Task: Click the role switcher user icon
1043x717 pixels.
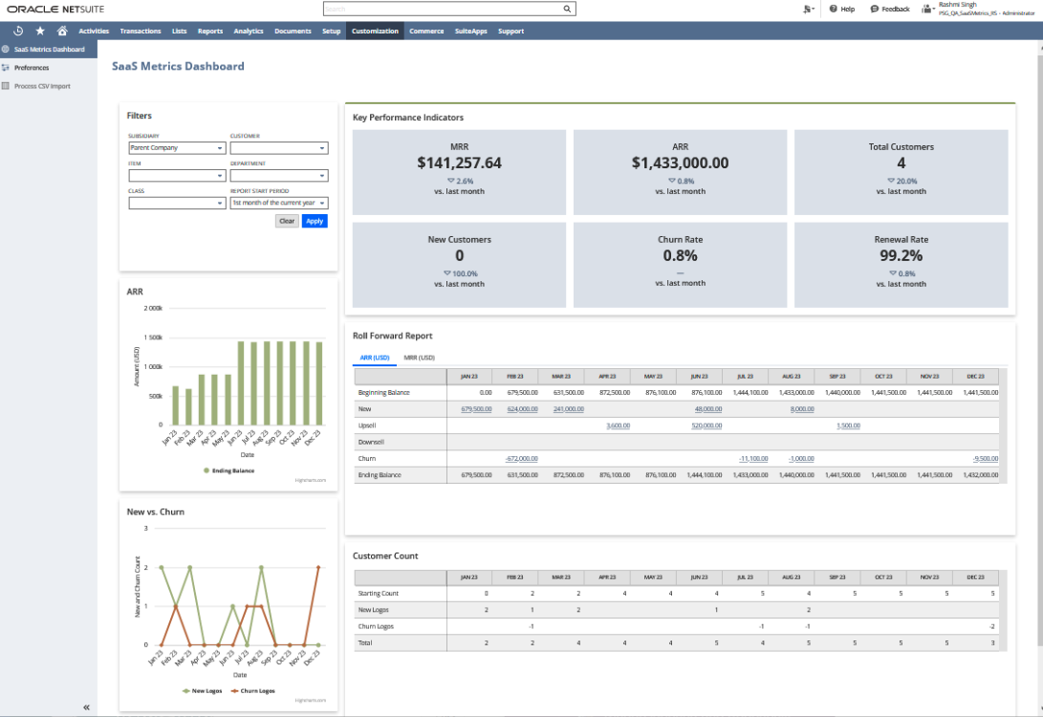Action: pyautogui.click(x=927, y=9)
